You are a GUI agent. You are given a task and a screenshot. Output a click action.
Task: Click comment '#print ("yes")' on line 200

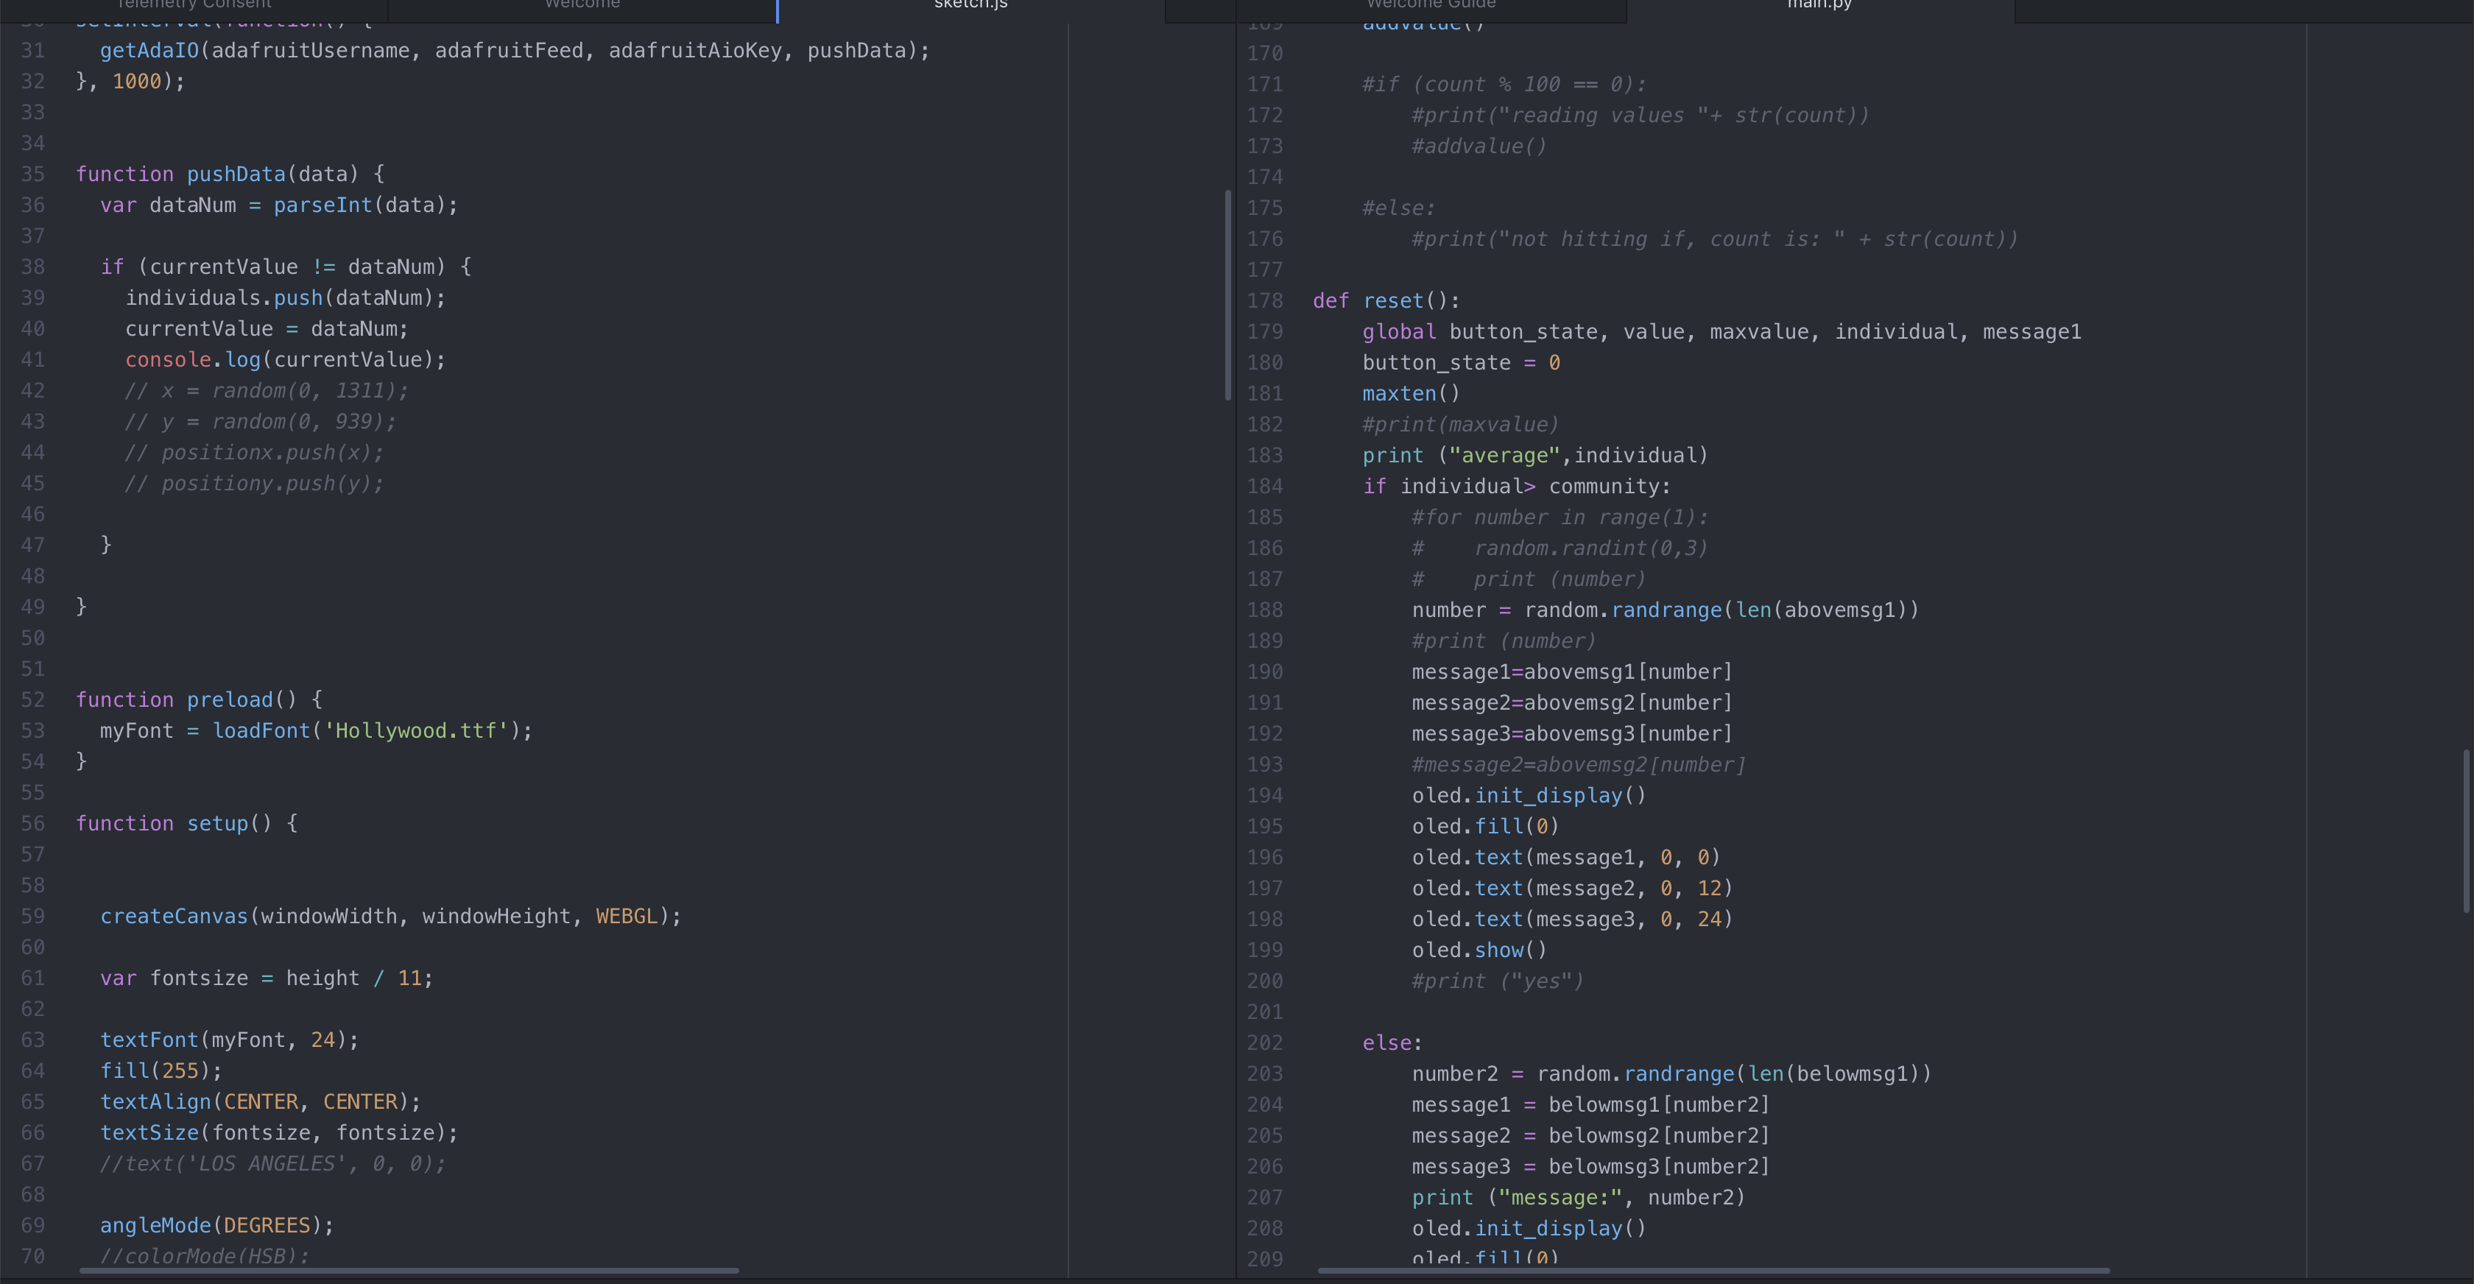pyautogui.click(x=1498, y=981)
